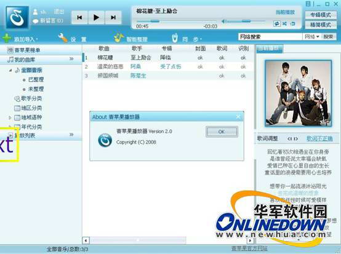
Task: Click the horizontal scrollbar left arrow
Action: 86,240
